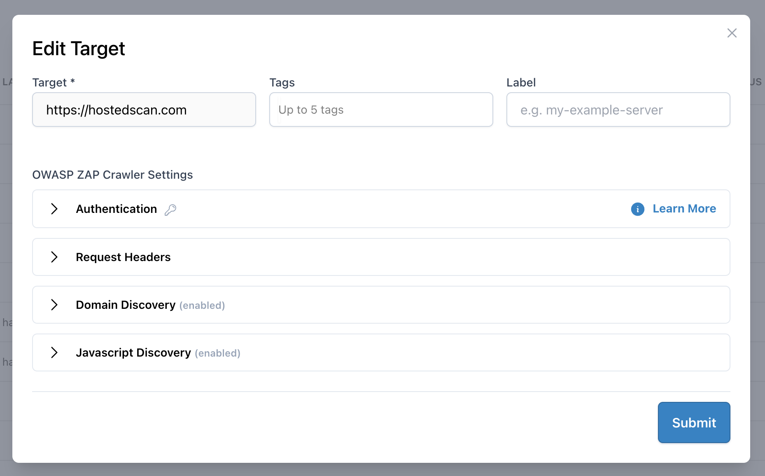Click the Request Headers section title
The image size is (765, 476).
(x=123, y=257)
